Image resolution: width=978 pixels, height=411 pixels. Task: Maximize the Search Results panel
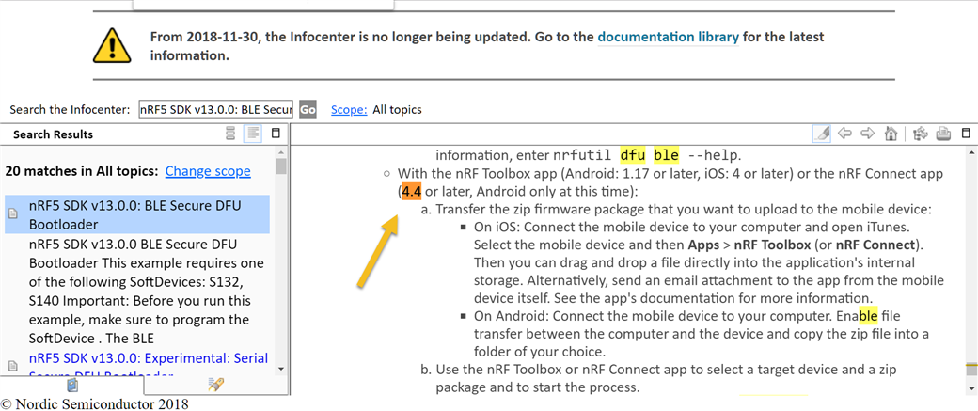coord(276,134)
